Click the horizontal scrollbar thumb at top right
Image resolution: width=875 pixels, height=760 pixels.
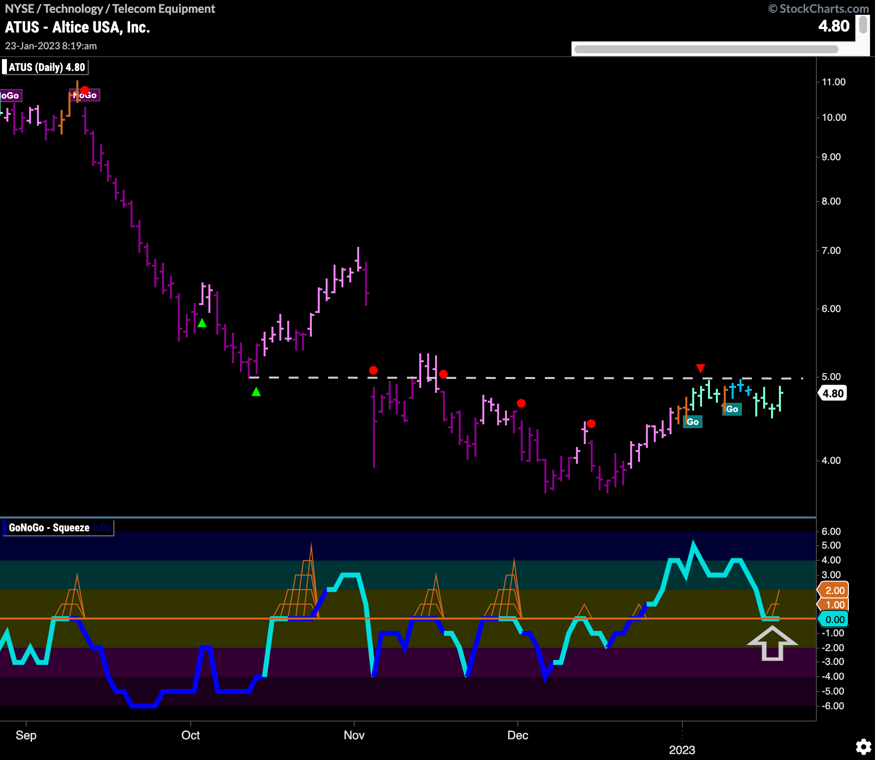point(706,49)
